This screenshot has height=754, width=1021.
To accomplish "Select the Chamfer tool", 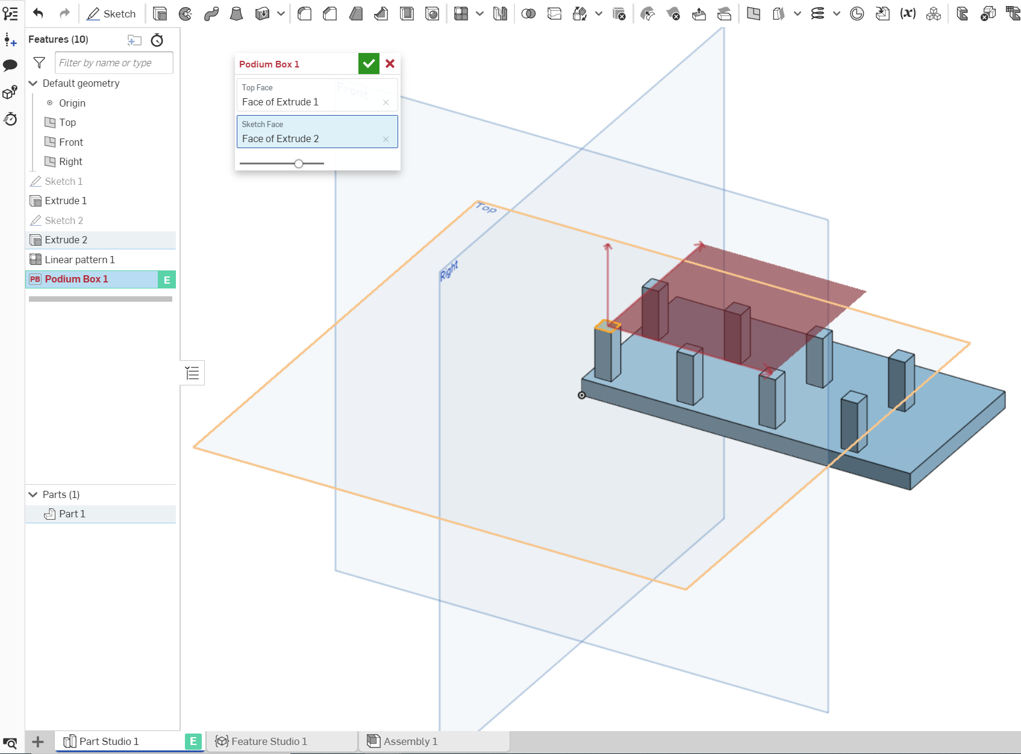I will (330, 13).
